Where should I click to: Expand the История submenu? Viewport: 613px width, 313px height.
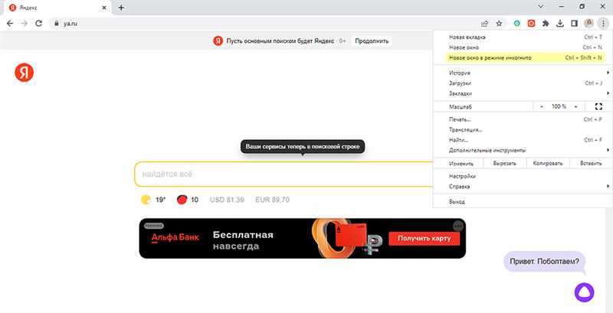tap(523, 73)
